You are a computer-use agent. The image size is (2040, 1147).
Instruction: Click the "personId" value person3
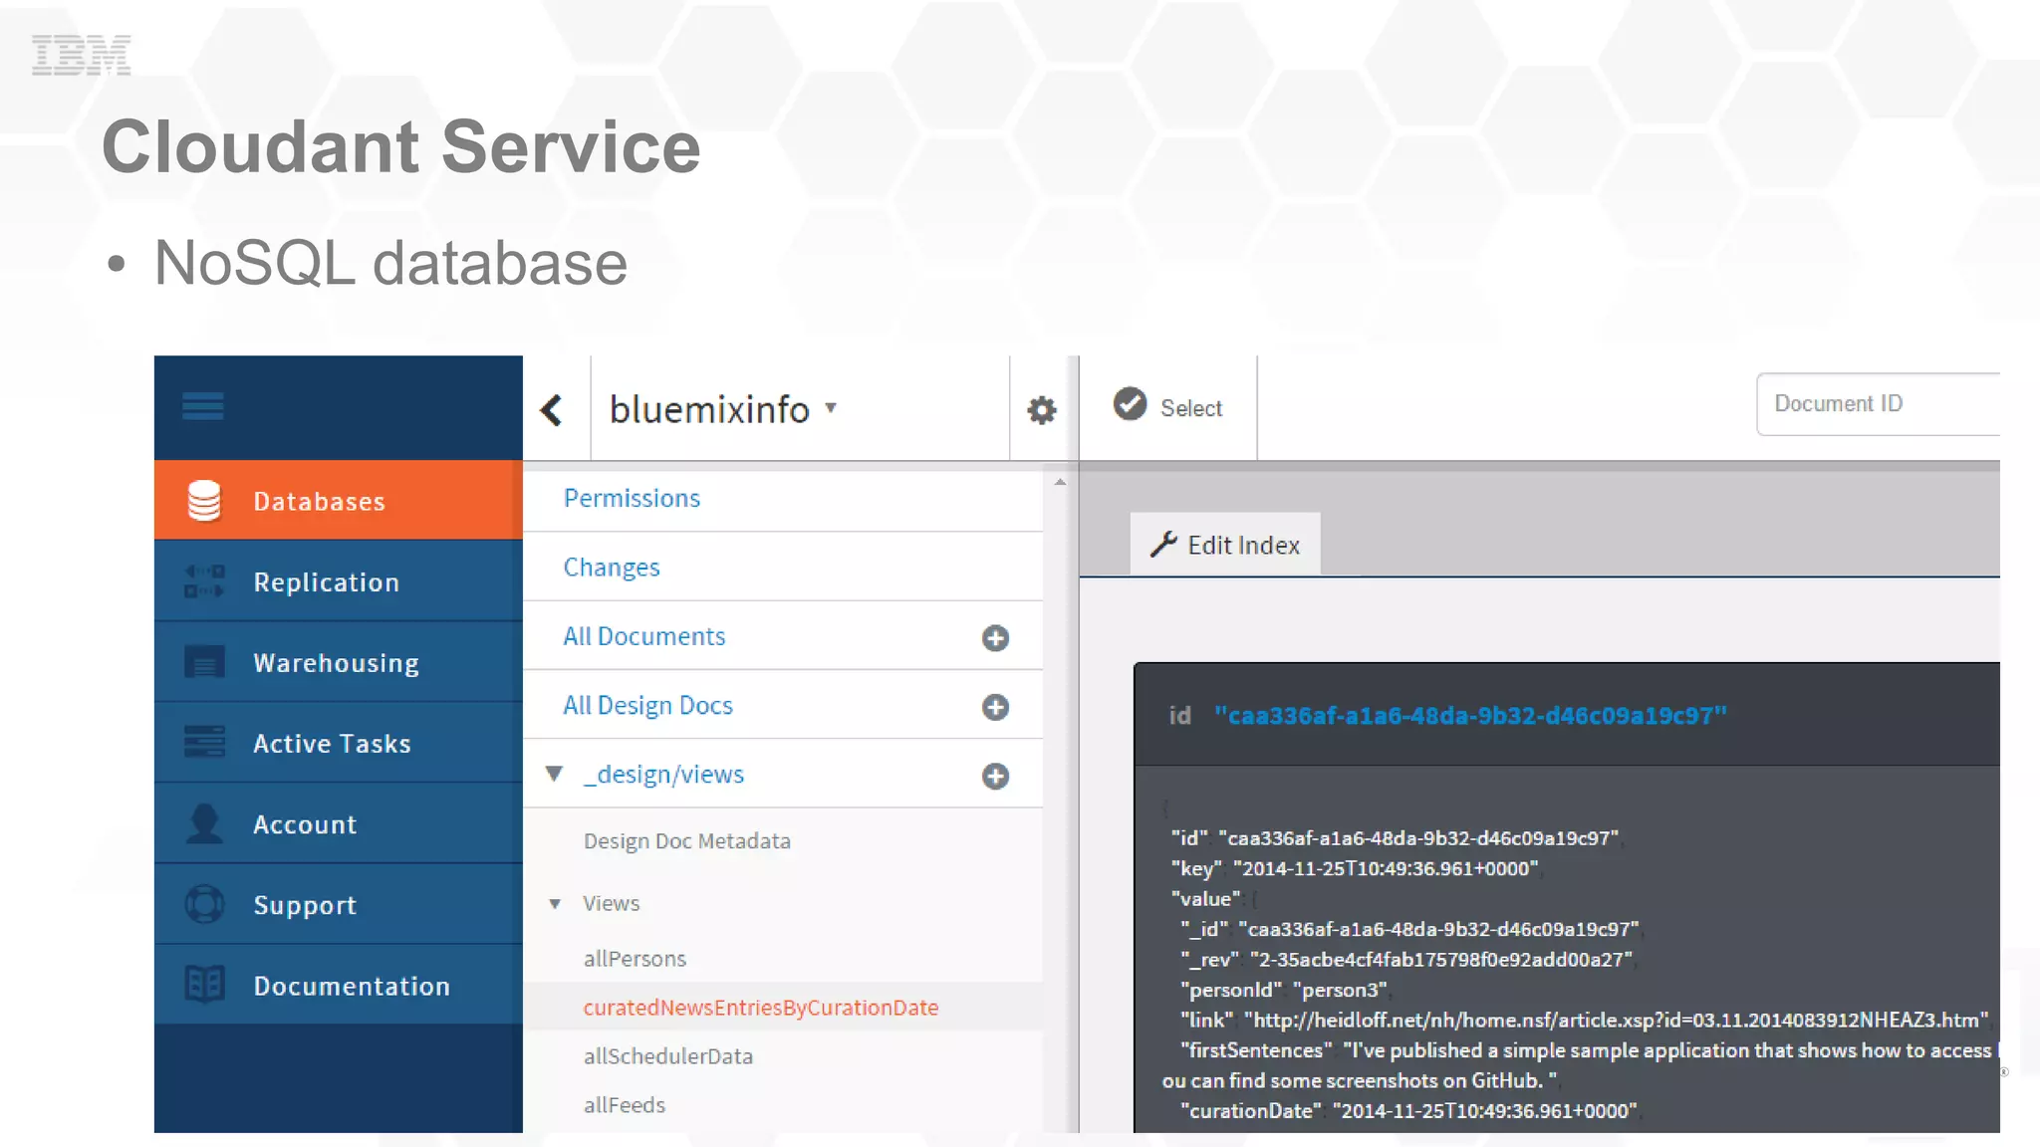point(1340,991)
